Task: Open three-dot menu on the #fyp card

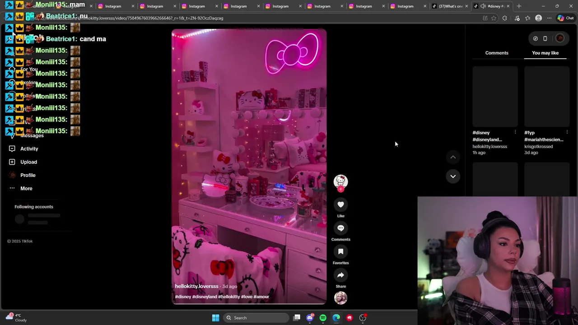Action: click(567, 132)
